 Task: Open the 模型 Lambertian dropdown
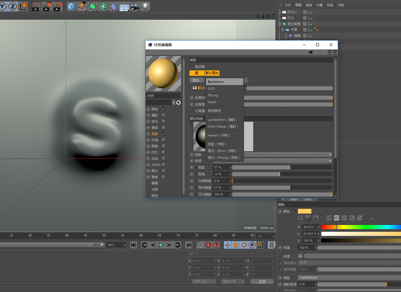click(350, 278)
